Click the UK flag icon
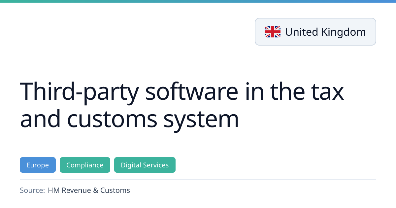The width and height of the screenshot is (396, 208). point(272,32)
